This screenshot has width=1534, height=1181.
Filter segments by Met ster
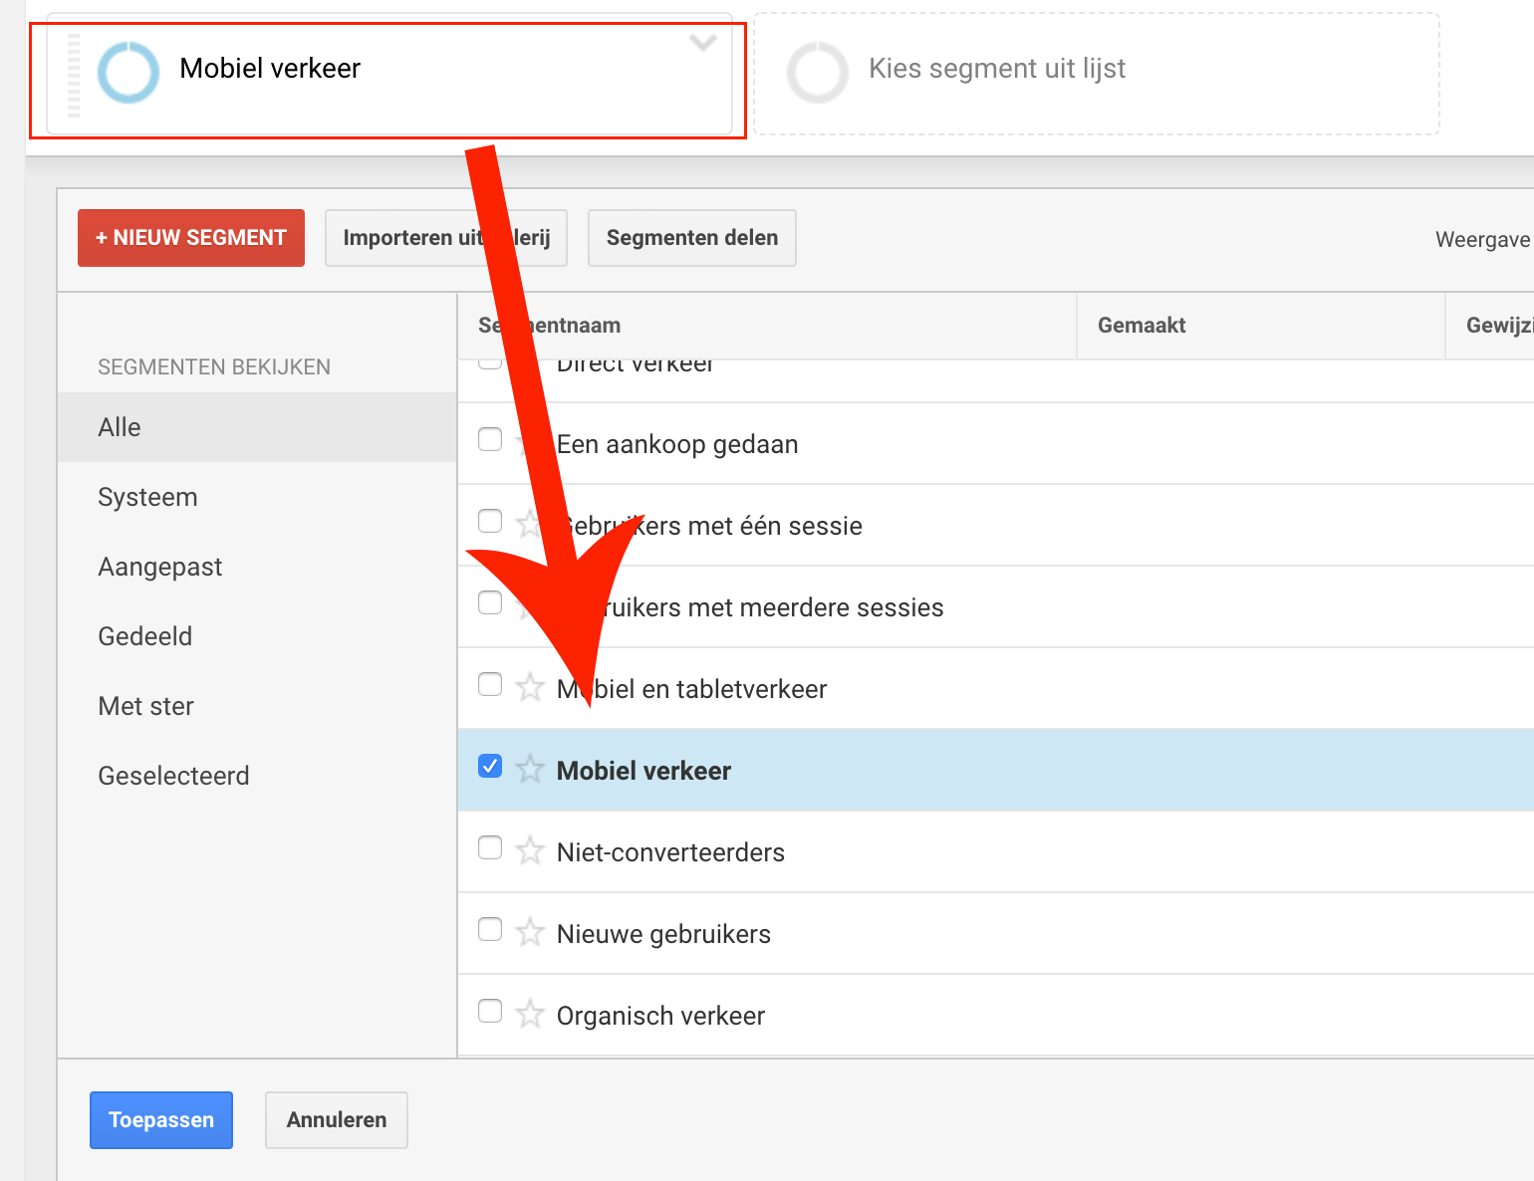[x=145, y=706]
